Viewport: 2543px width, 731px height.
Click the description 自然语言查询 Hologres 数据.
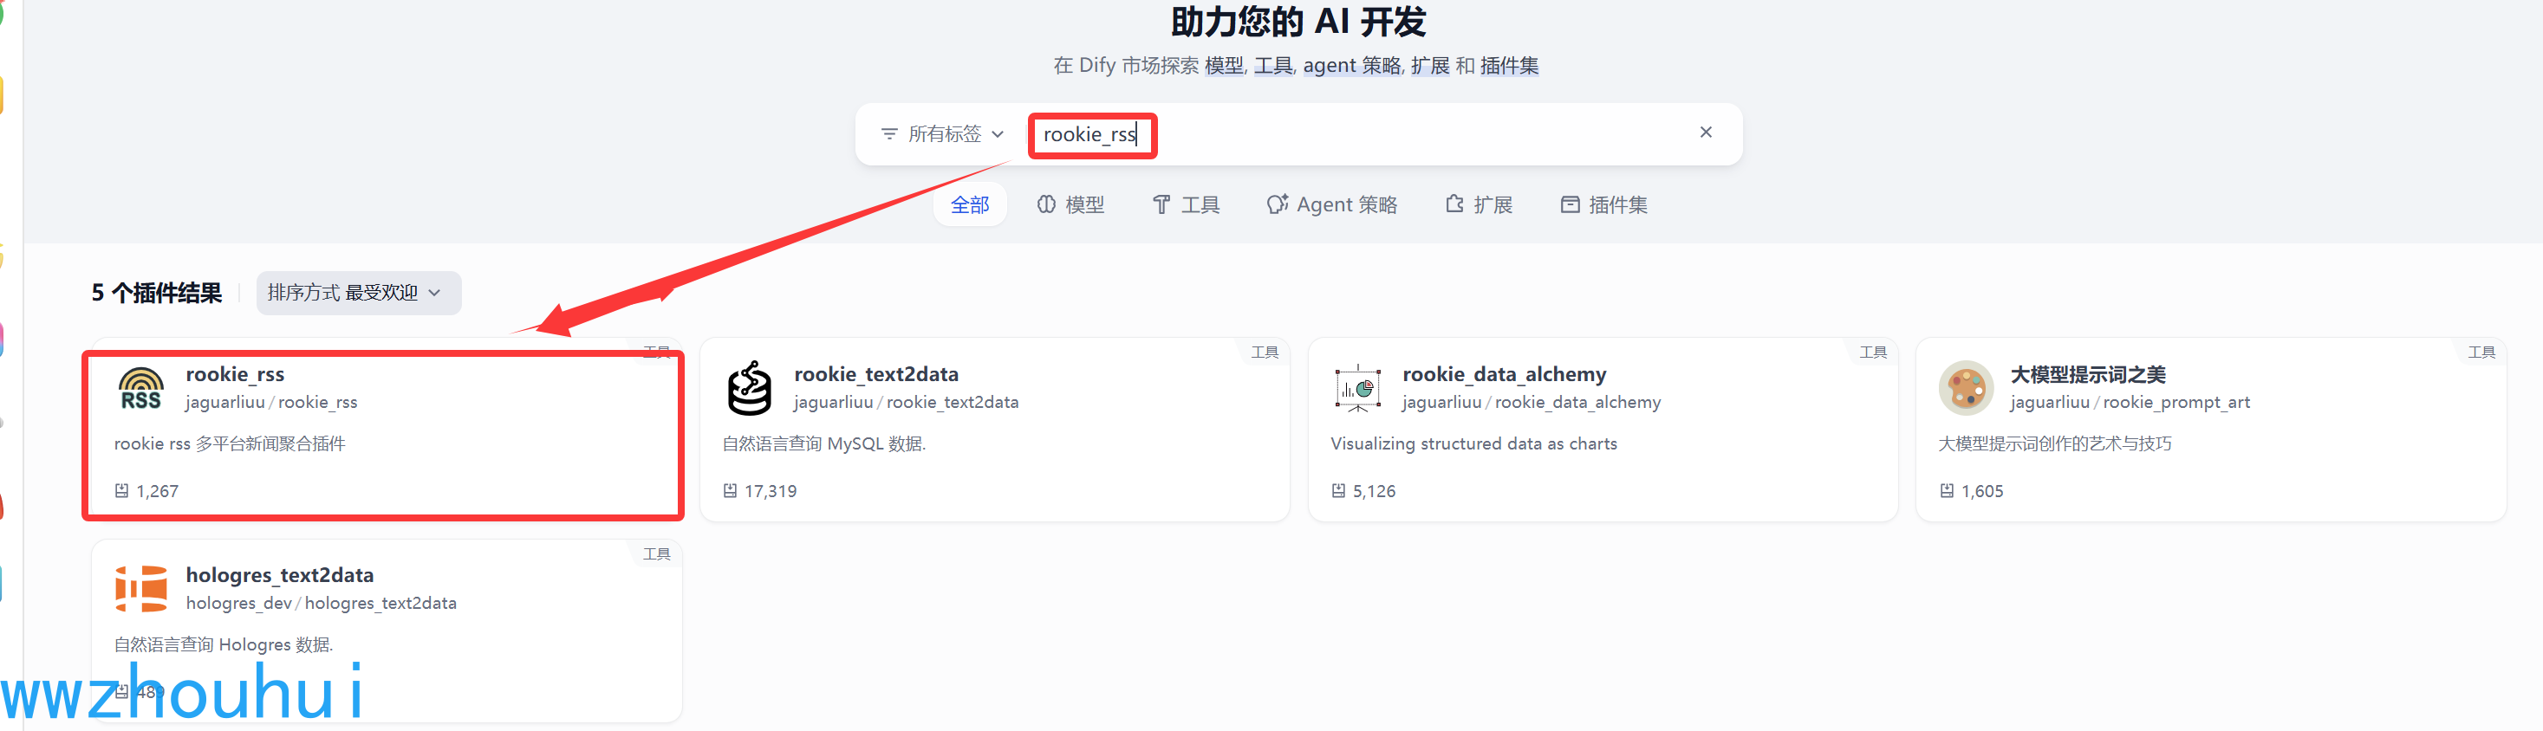click(x=223, y=645)
